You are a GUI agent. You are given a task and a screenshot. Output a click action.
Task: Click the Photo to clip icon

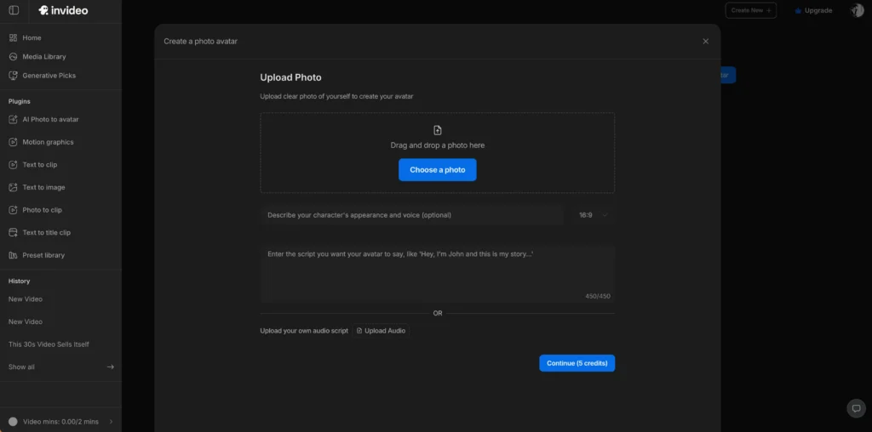coord(13,210)
